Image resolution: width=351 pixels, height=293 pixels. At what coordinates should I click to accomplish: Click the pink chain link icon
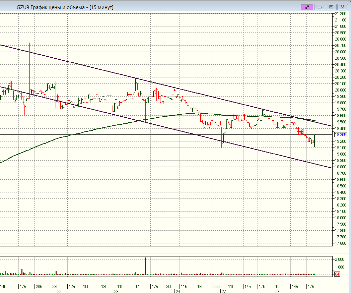pyautogui.click(x=307, y=7)
